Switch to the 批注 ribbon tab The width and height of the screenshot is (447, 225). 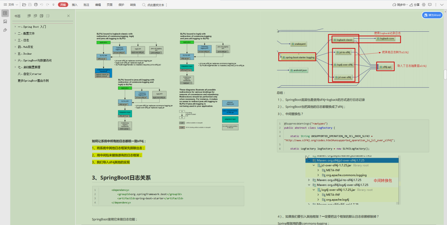[87, 5]
